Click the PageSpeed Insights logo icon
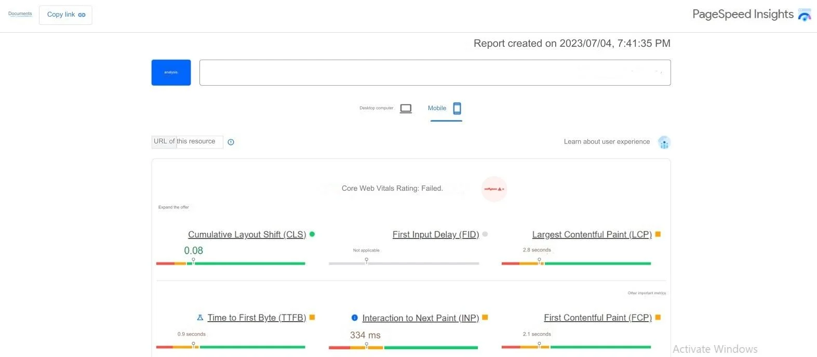This screenshot has height=357, width=817. click(x=804, y=15)
